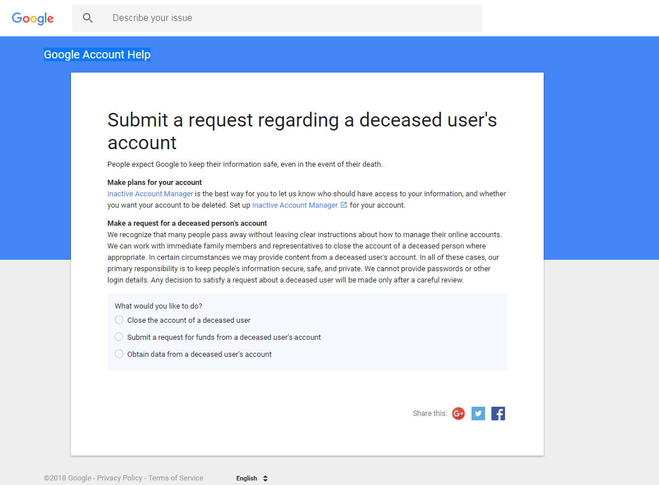This screenshot has height=485, width=659.
Task: Open the Terms of Service footer link
Action: coord(176,478)
